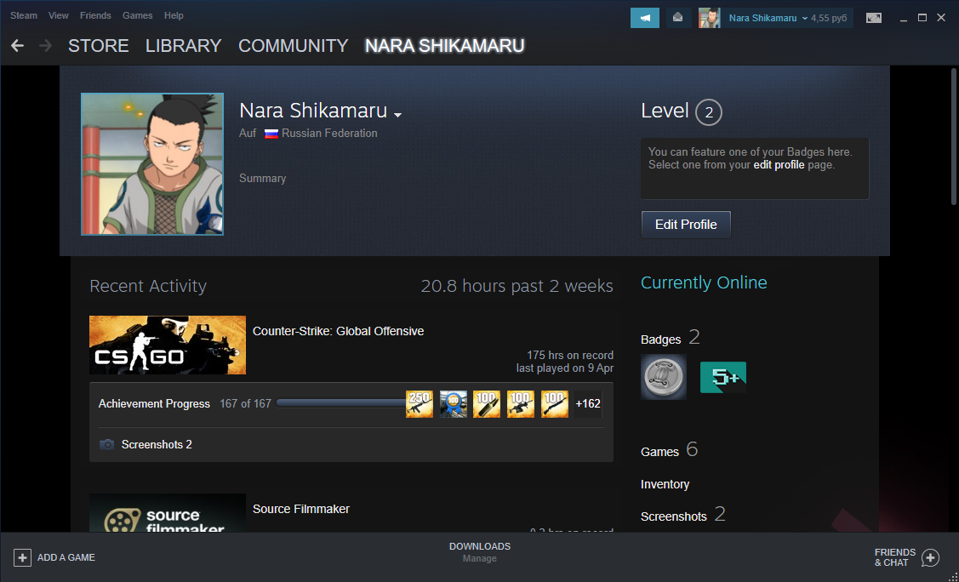Go to the STORE tab

click(x=99, y=46)
